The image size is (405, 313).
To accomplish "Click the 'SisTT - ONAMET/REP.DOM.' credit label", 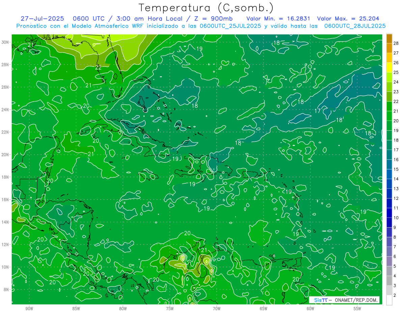I will (344, 300).
